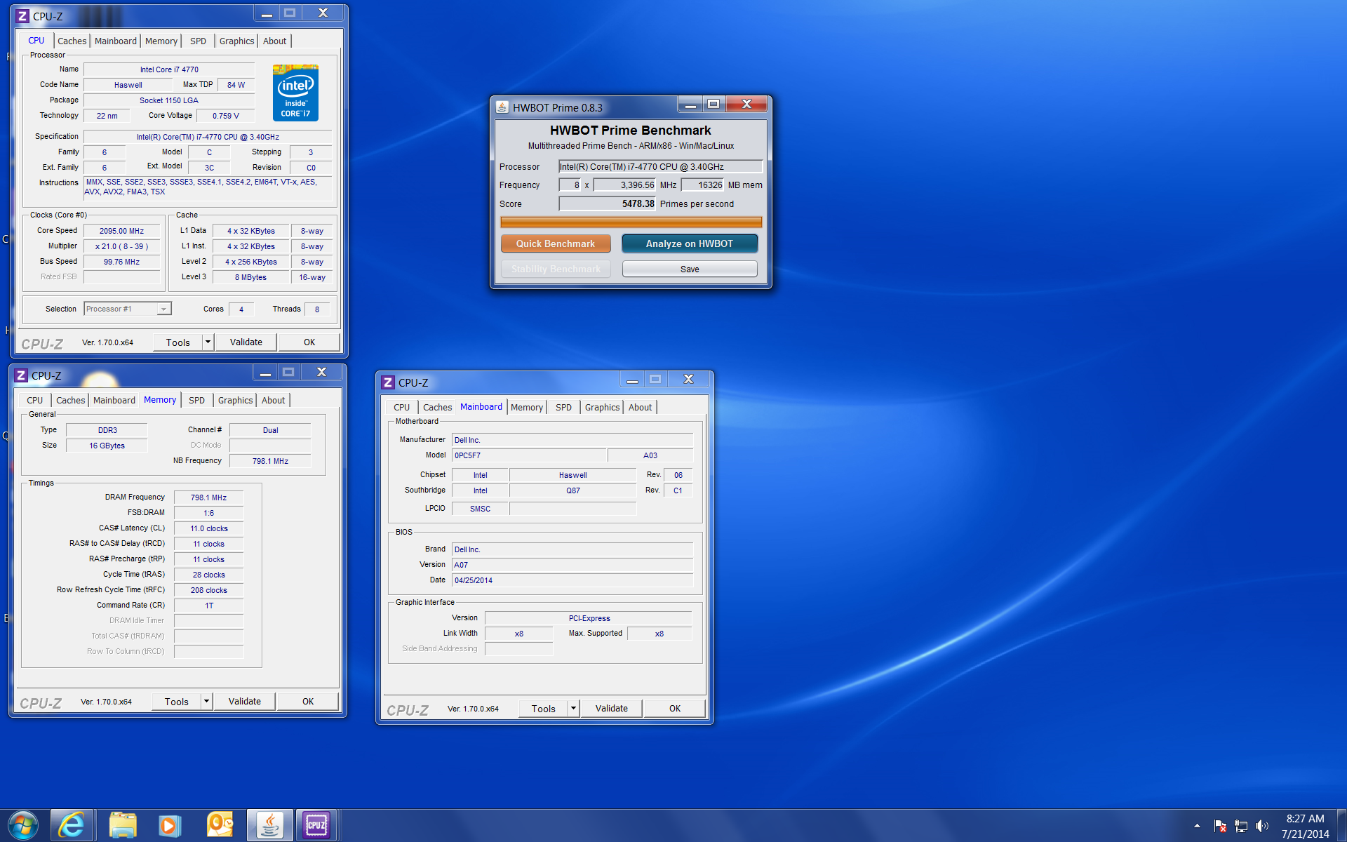Open Tools dropdown arrow in Mainboard window
The width and height of the screenshot is (1347, 842).
tap(573, 708)
